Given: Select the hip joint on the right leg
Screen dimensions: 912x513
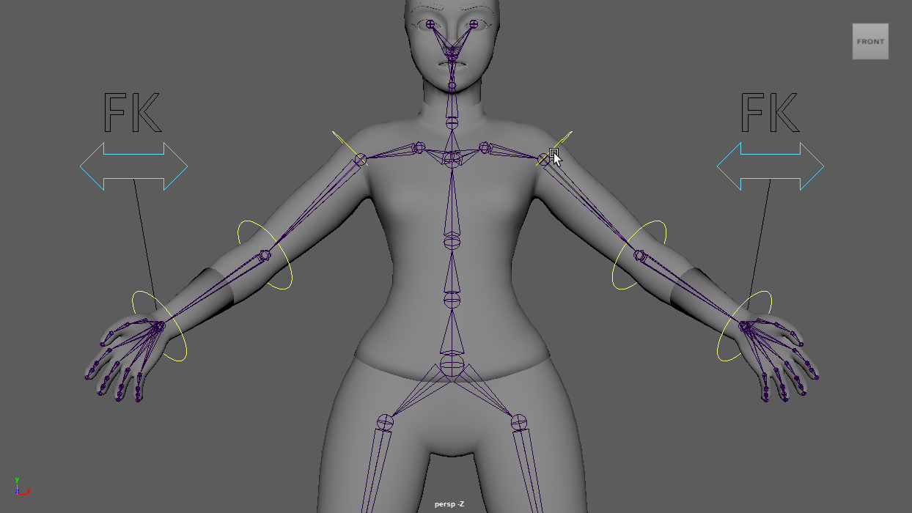Looking at the screenshot, I should (519, 422).
